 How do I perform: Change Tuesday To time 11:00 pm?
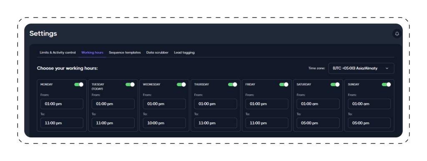[113, 123]
